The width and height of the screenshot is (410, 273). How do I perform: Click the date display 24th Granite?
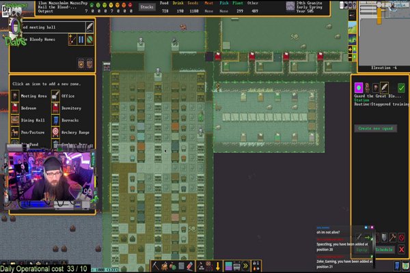click(309, 3)
